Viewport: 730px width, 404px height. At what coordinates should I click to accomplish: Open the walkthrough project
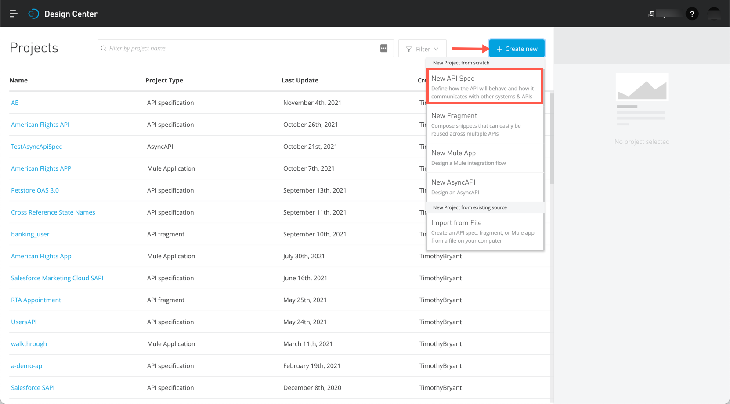coord(29,344)
